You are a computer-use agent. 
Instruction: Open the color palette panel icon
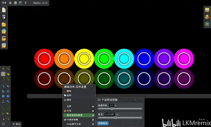207,17
